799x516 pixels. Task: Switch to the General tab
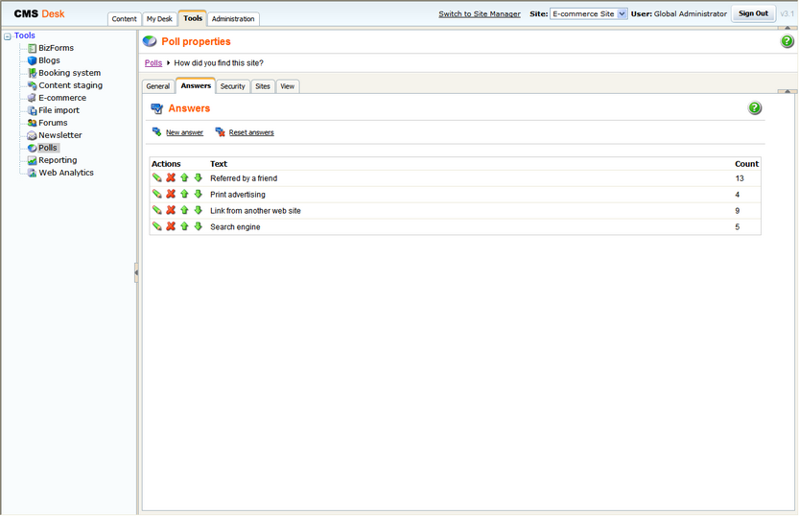tap(158, 86)
